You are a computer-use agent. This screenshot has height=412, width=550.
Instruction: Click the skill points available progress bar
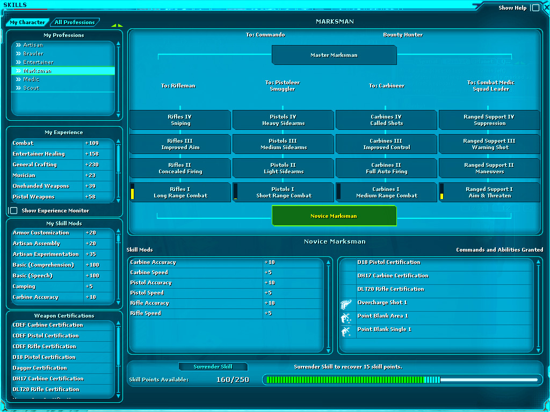coord(402,380)
